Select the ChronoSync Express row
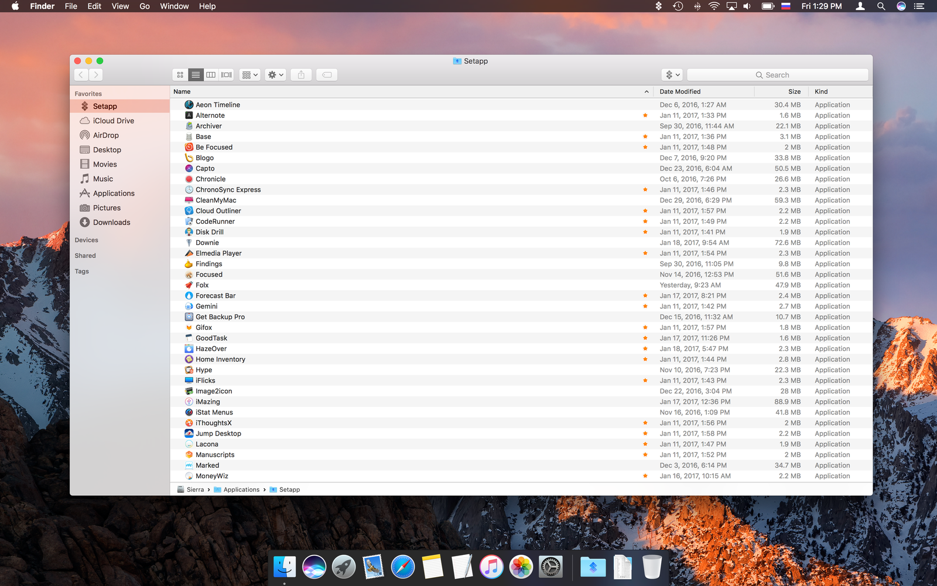 [521, 190]
